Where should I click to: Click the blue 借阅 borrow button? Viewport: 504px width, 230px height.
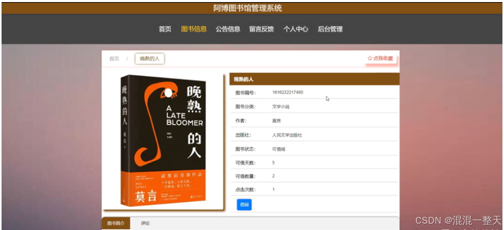point(244,204)
